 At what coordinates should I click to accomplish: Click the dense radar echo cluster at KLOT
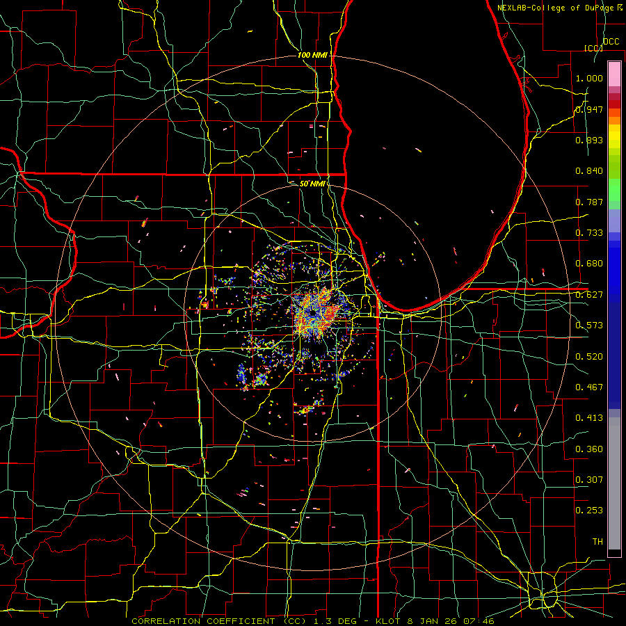317,314
